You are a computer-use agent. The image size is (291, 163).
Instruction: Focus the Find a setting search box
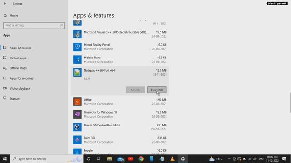[x=34, y=25]
